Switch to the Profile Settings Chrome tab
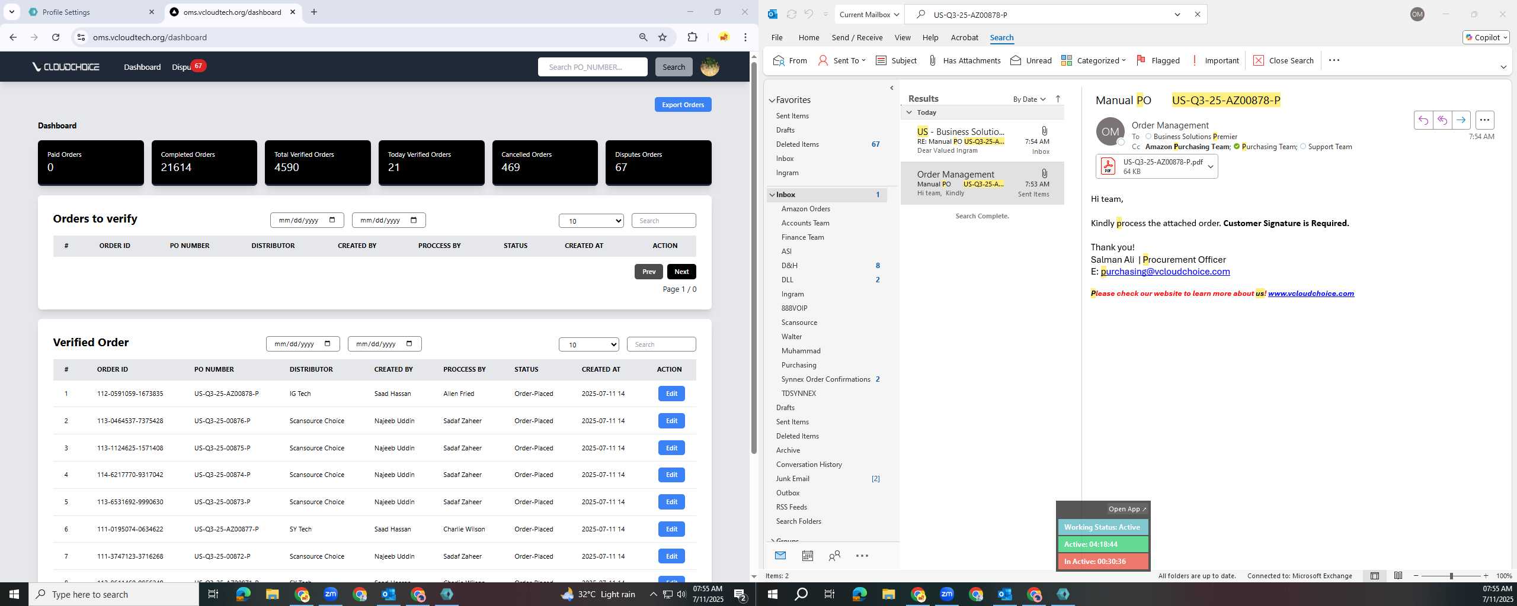 tap(91, 12)
